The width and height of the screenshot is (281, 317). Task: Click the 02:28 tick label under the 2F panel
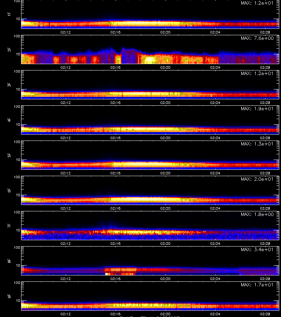point(265,67)
